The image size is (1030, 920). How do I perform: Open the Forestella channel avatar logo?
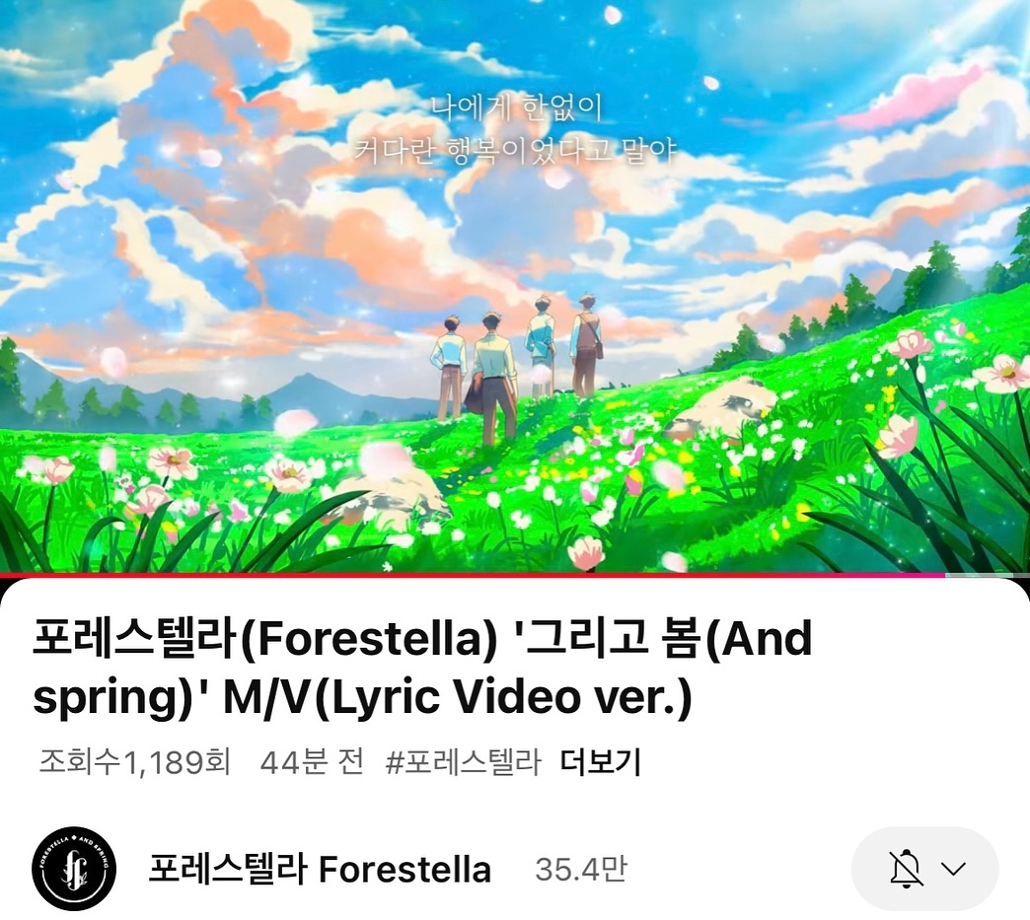(x=74, y=868)
